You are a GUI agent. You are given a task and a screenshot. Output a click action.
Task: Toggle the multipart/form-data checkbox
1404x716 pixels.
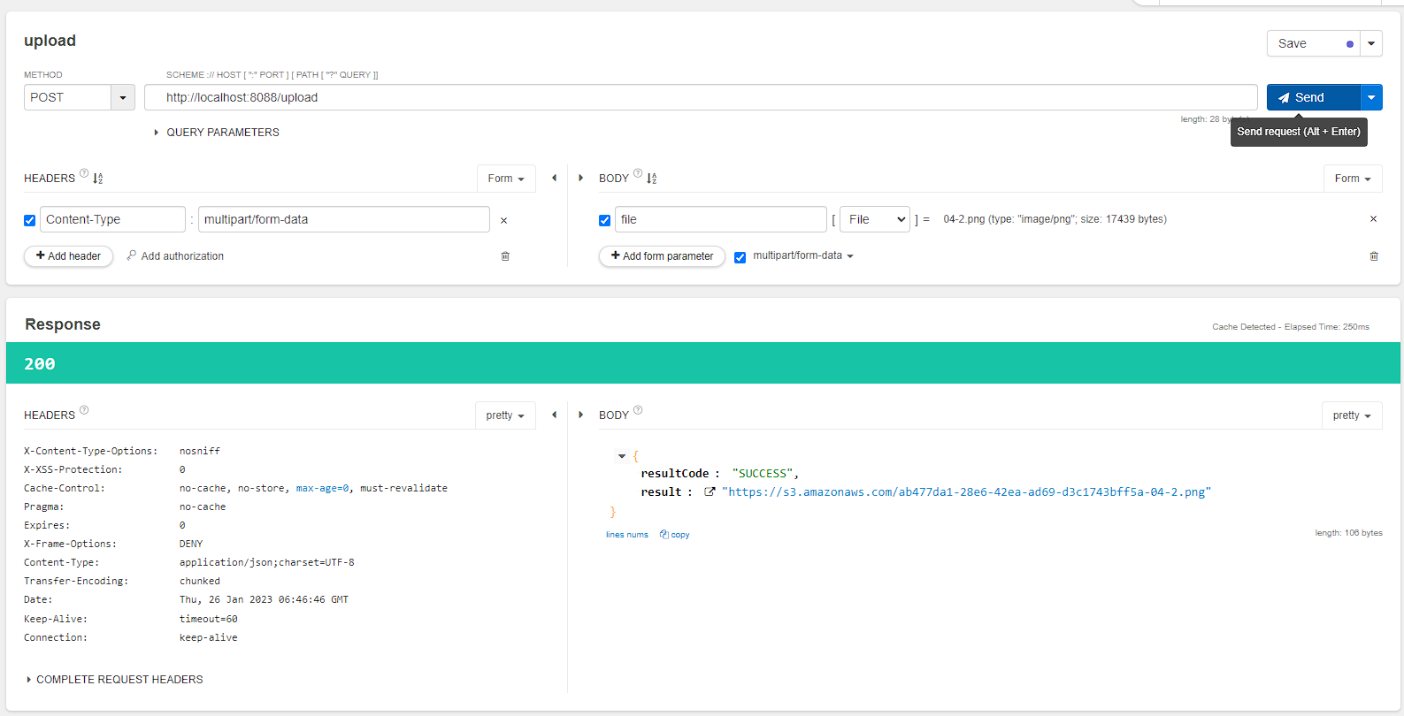tap(740, 257)
